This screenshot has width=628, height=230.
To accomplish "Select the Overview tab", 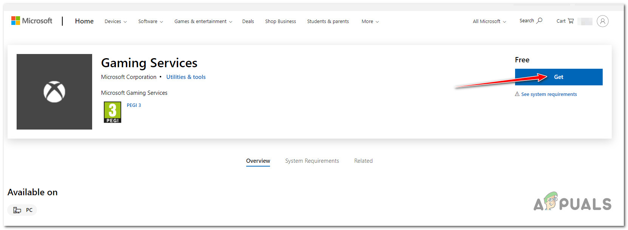I will [x=258, y=161].
